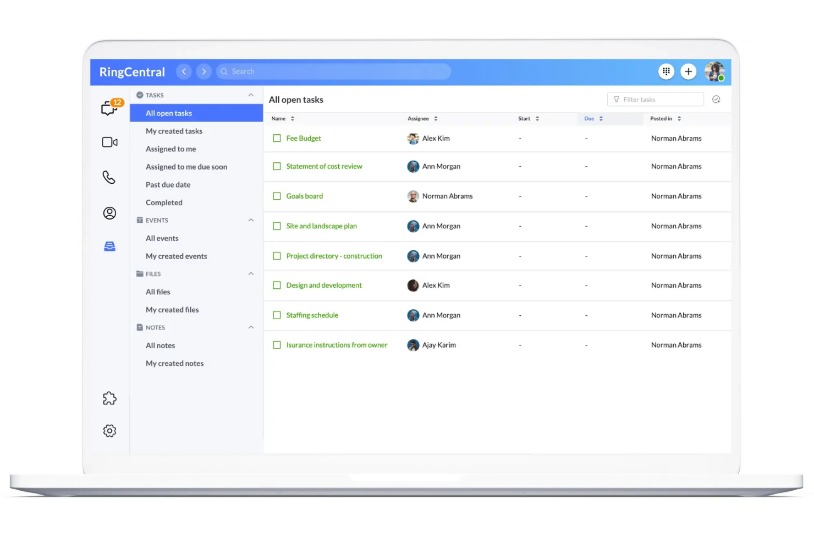Sort tasks by Due date
814x543 pixels.
click(x=589, y=118)
